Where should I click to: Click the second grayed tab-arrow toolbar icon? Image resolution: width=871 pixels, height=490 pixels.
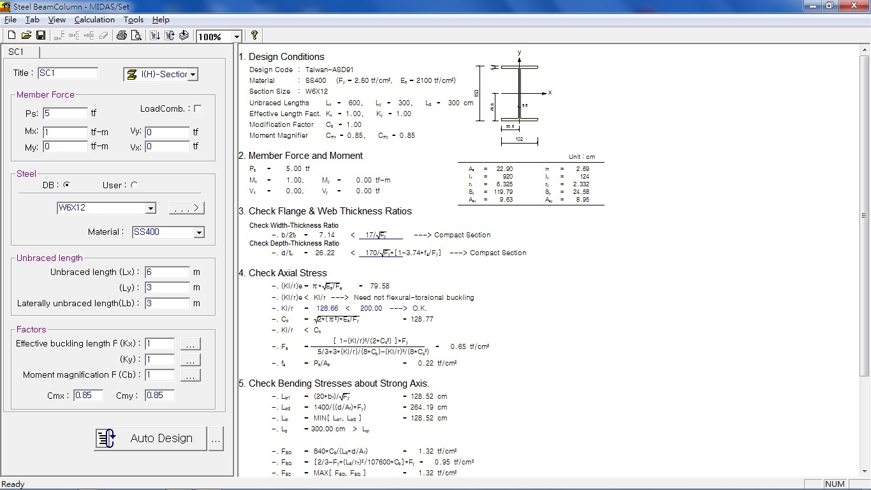pyautogui.click(x=74, y=36)
